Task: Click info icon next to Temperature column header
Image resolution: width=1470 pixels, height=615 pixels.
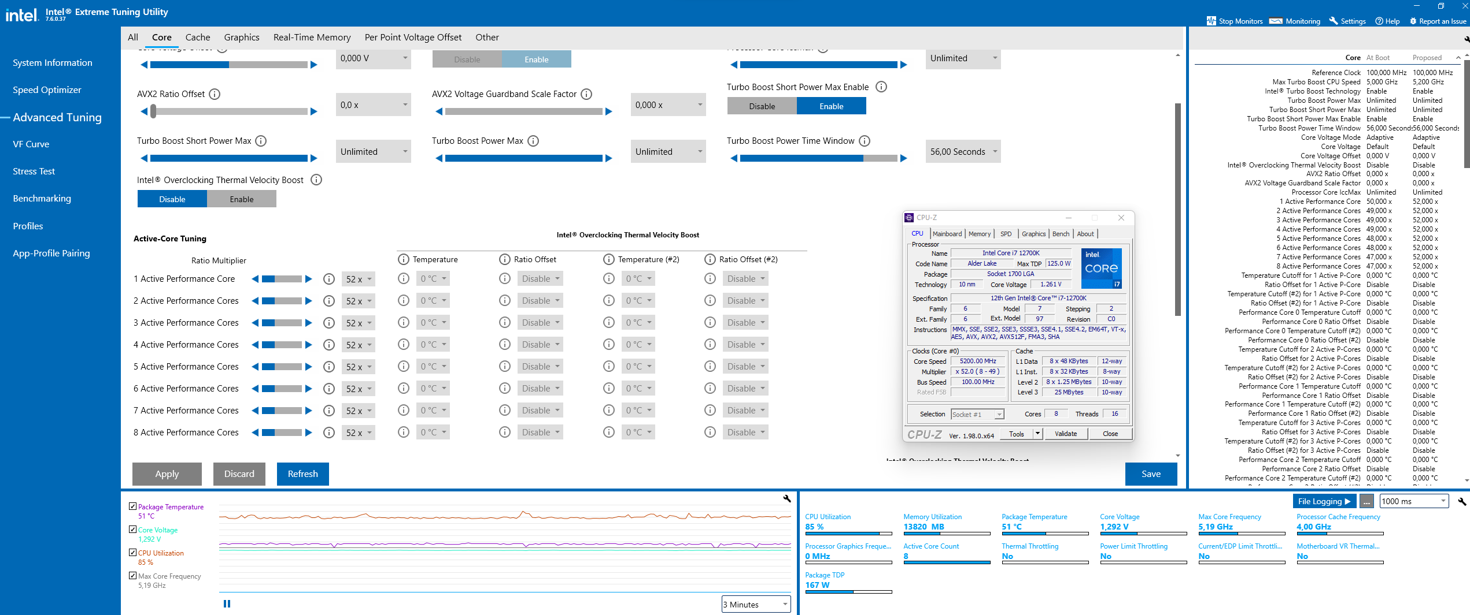Action: point(404,260)
